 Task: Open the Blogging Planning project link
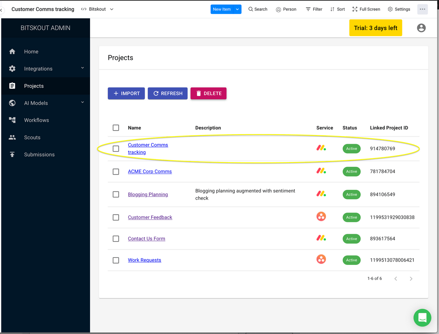click(x=148, y=195)
